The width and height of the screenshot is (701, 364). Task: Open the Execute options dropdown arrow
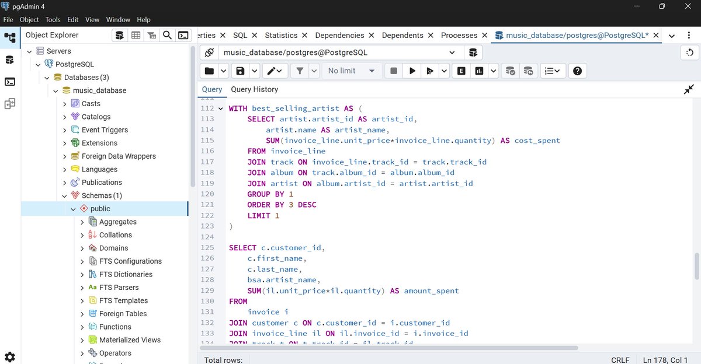coord(444,71)
